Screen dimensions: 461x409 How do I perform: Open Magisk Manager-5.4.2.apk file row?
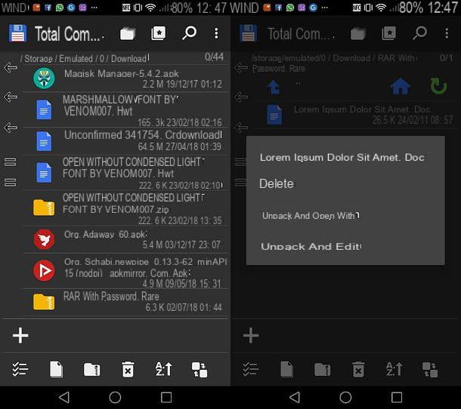click(x=126, y=78)
